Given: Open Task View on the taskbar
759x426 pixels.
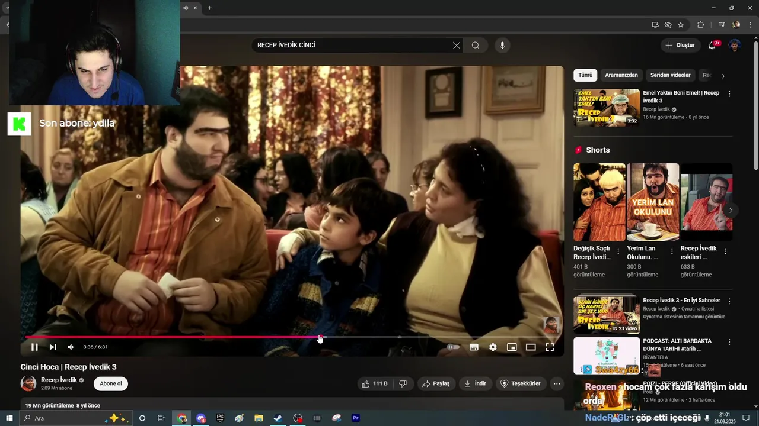Looking at the screenshot, I should tap(161, 418).
